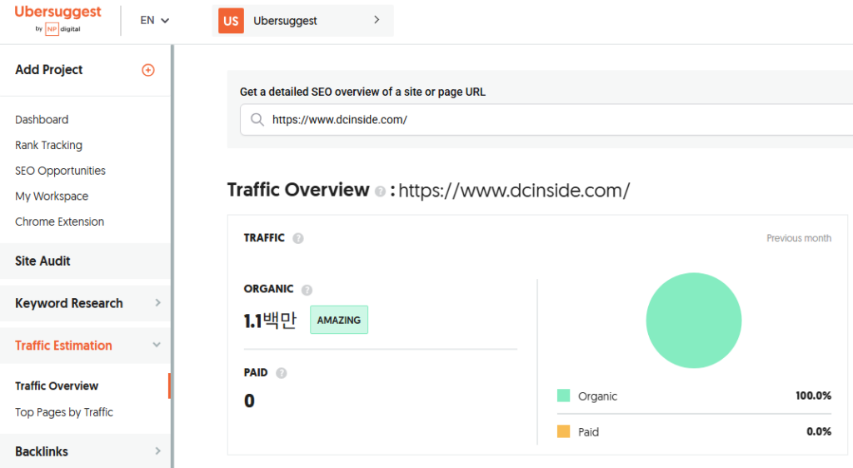Open My Workspace
The width and height of the screenshot is (853, 468).
(52, 197)
